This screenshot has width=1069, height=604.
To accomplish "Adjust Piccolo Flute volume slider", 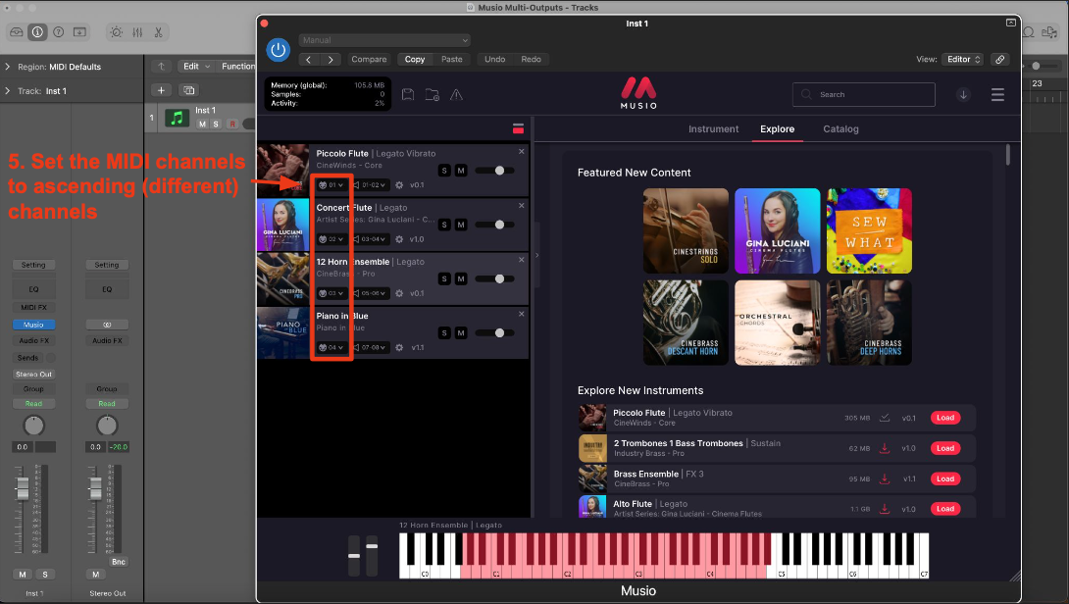I will [495, 171].
